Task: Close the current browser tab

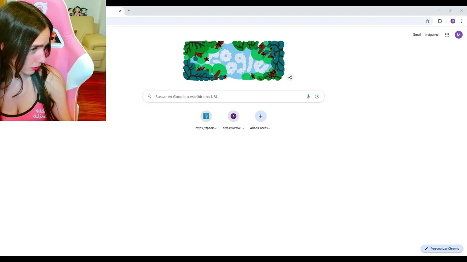Action: pyautogui.click(x=120, y=11)
